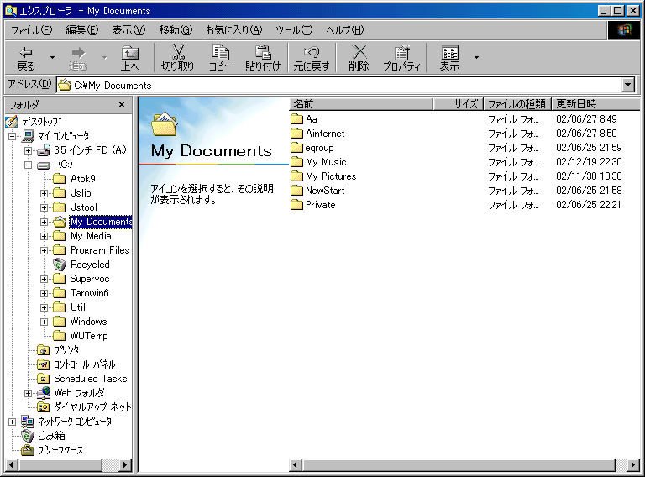
Task: Expand the ネットワーク コンピュータ node
Action: (13, 422)
